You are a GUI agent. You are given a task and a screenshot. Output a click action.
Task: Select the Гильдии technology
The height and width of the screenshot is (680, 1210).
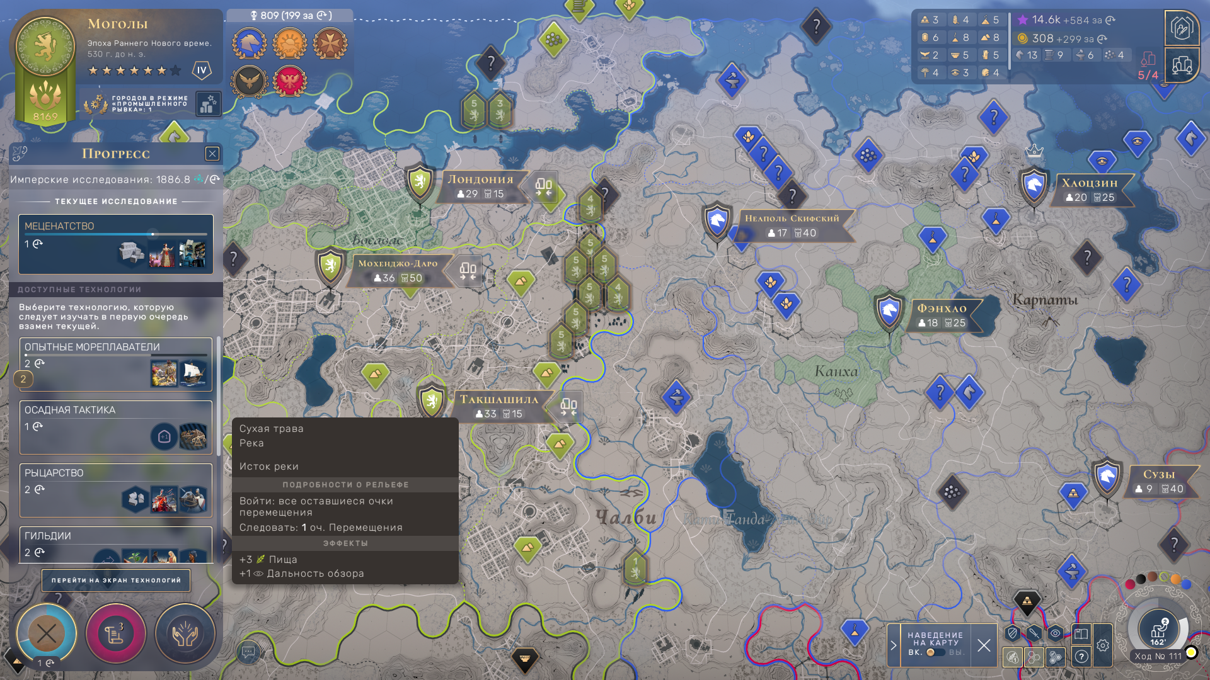[116, 545]
